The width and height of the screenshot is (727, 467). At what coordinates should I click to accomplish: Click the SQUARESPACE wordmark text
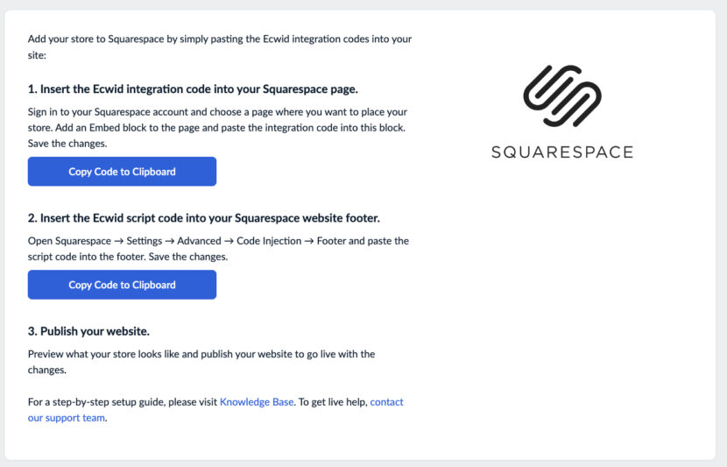click(561, 152)
